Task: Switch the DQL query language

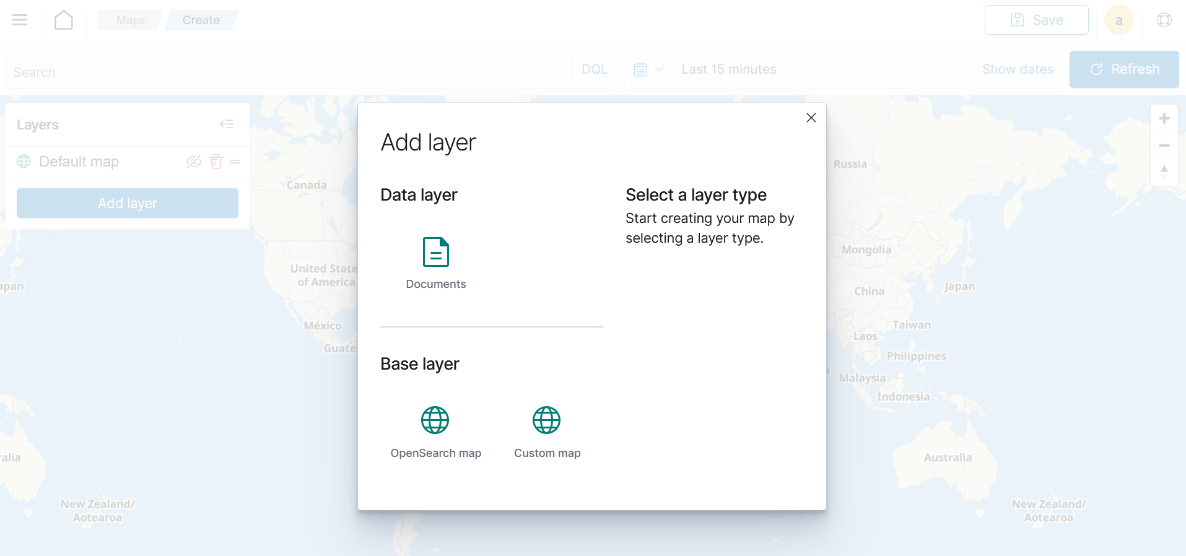Action: click(x=594, y=69)
